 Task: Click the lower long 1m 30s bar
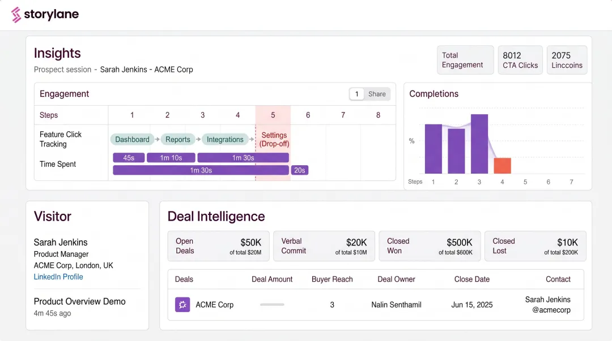[201, 170]
